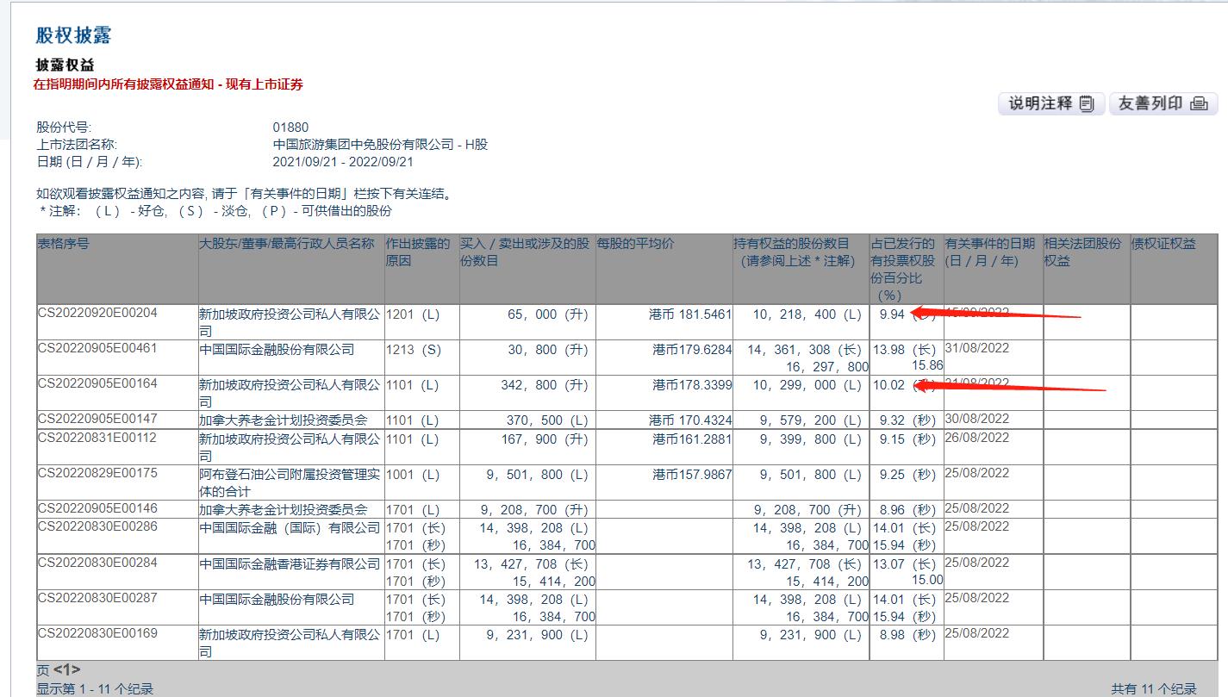Click holdings figure 9,579,200 (L)
The image size is (1228, 697).
coord(811,420)
